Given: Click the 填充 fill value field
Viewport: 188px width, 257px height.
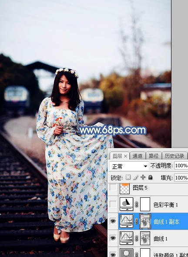Looking at the screenshot, I should tap(181, 178).
